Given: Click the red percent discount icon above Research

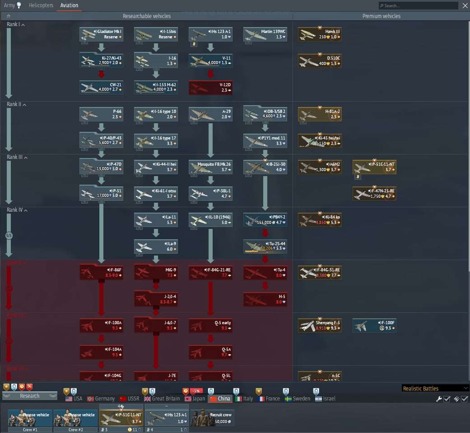Looking at the screenshot, I should pyautogui.click(x=29, y=387).
